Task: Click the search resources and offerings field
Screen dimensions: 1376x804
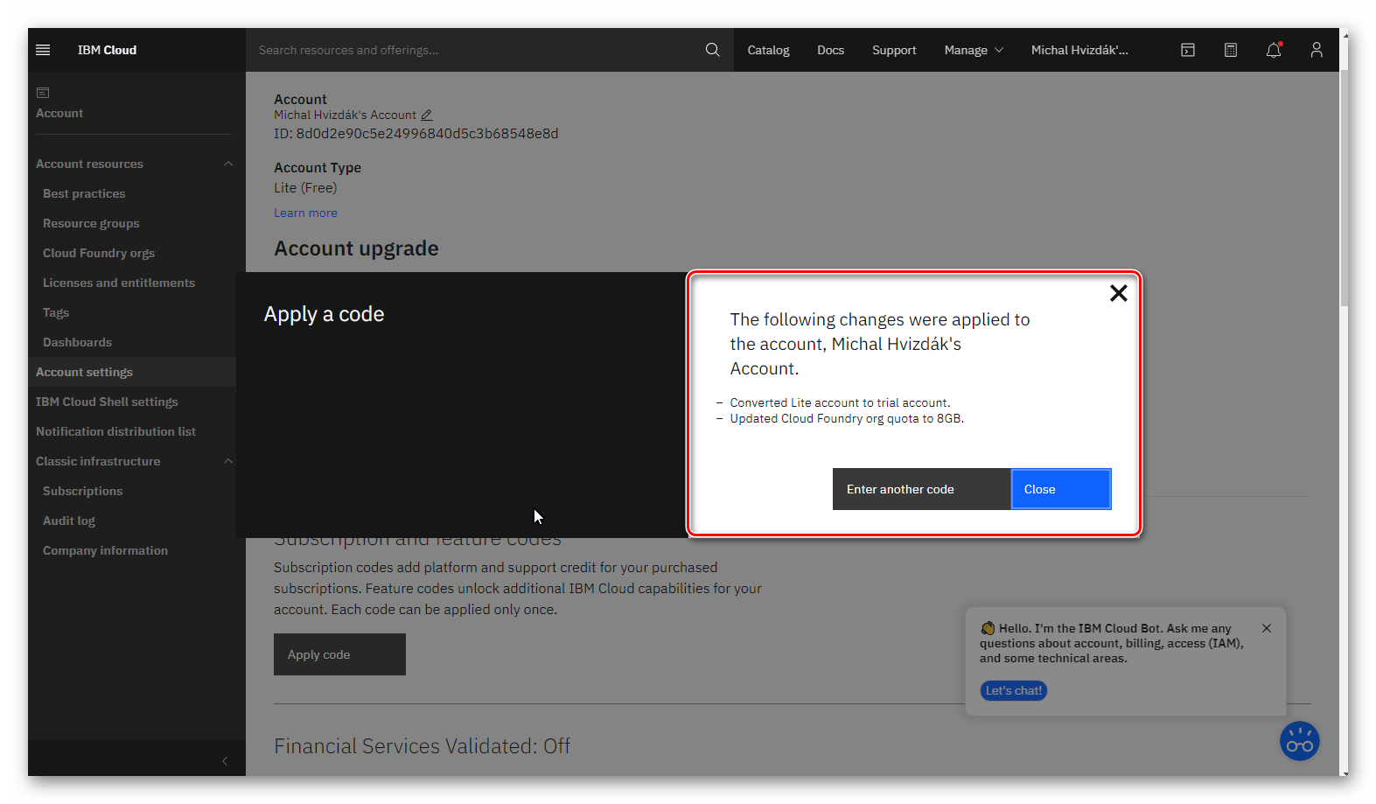Action: (472, 50)
